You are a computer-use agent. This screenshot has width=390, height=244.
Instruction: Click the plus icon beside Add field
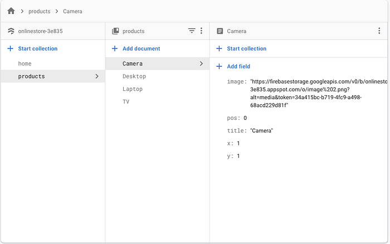(x=219, y=66)
